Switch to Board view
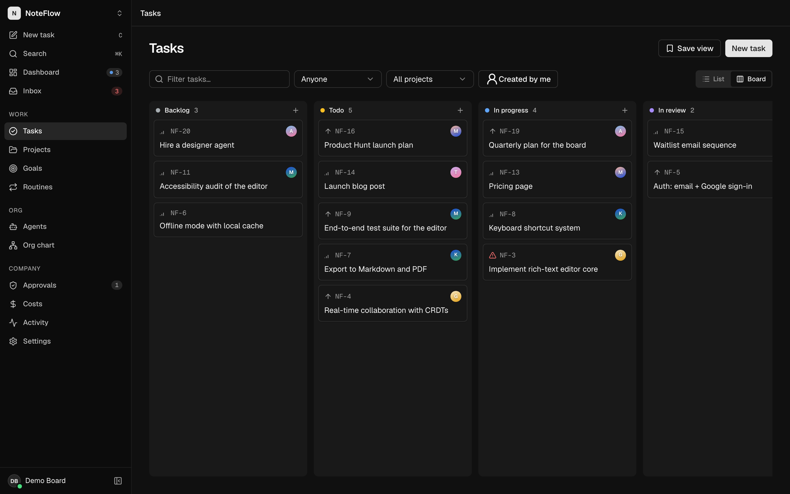Screen dimensions: 790x494 point(751,79)
